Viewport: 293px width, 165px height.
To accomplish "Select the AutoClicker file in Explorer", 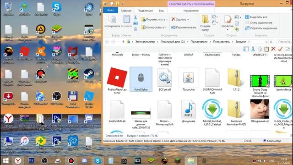I will coord(141,79).
